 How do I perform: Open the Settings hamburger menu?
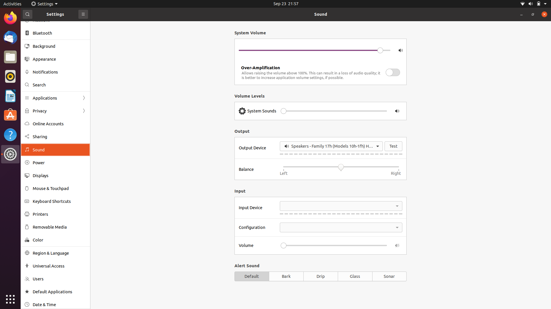tap(83, 14)
